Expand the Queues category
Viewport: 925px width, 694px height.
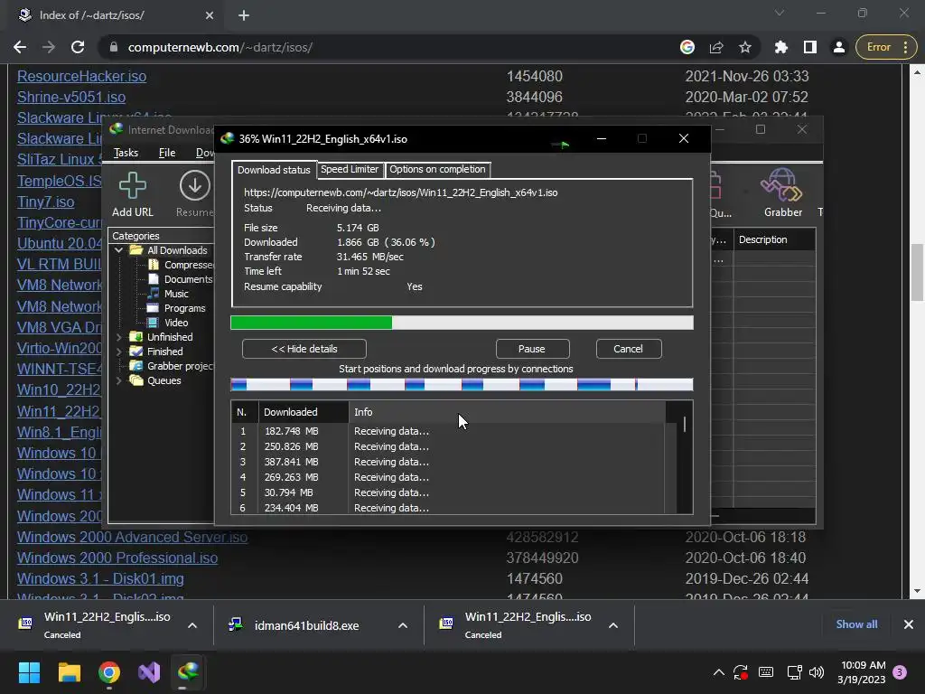click(x=119, y=380)
